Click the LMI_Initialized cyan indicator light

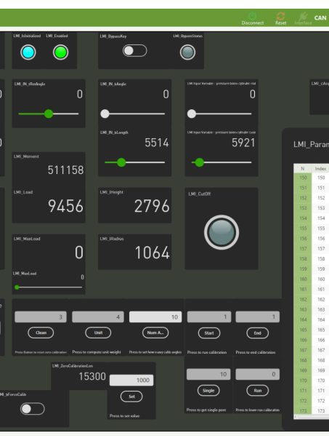click(x=28, y=52)
